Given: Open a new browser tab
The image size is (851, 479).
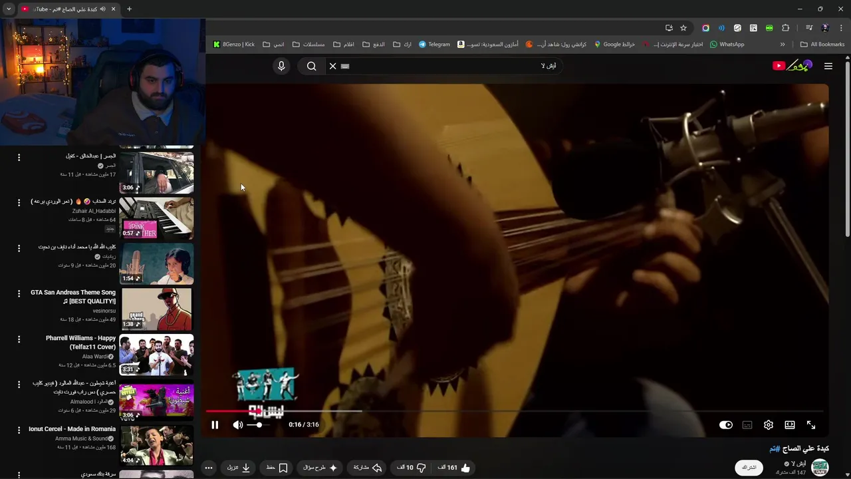Looking at the screenshot, I should 129,9.
